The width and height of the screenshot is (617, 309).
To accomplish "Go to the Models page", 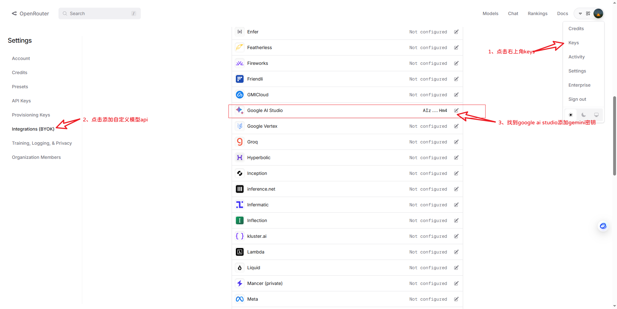I will pos(490,13).
